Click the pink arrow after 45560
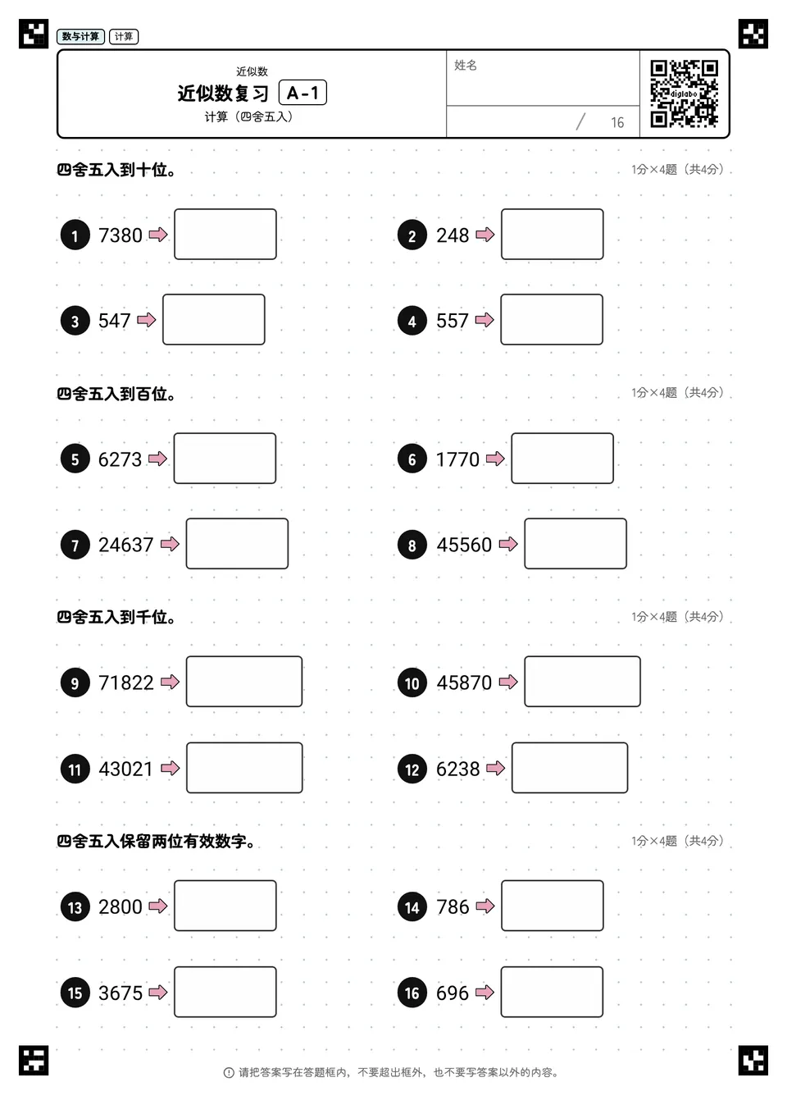 tap(508, 544)
